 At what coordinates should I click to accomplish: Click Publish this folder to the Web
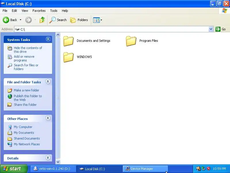(28, 98)
